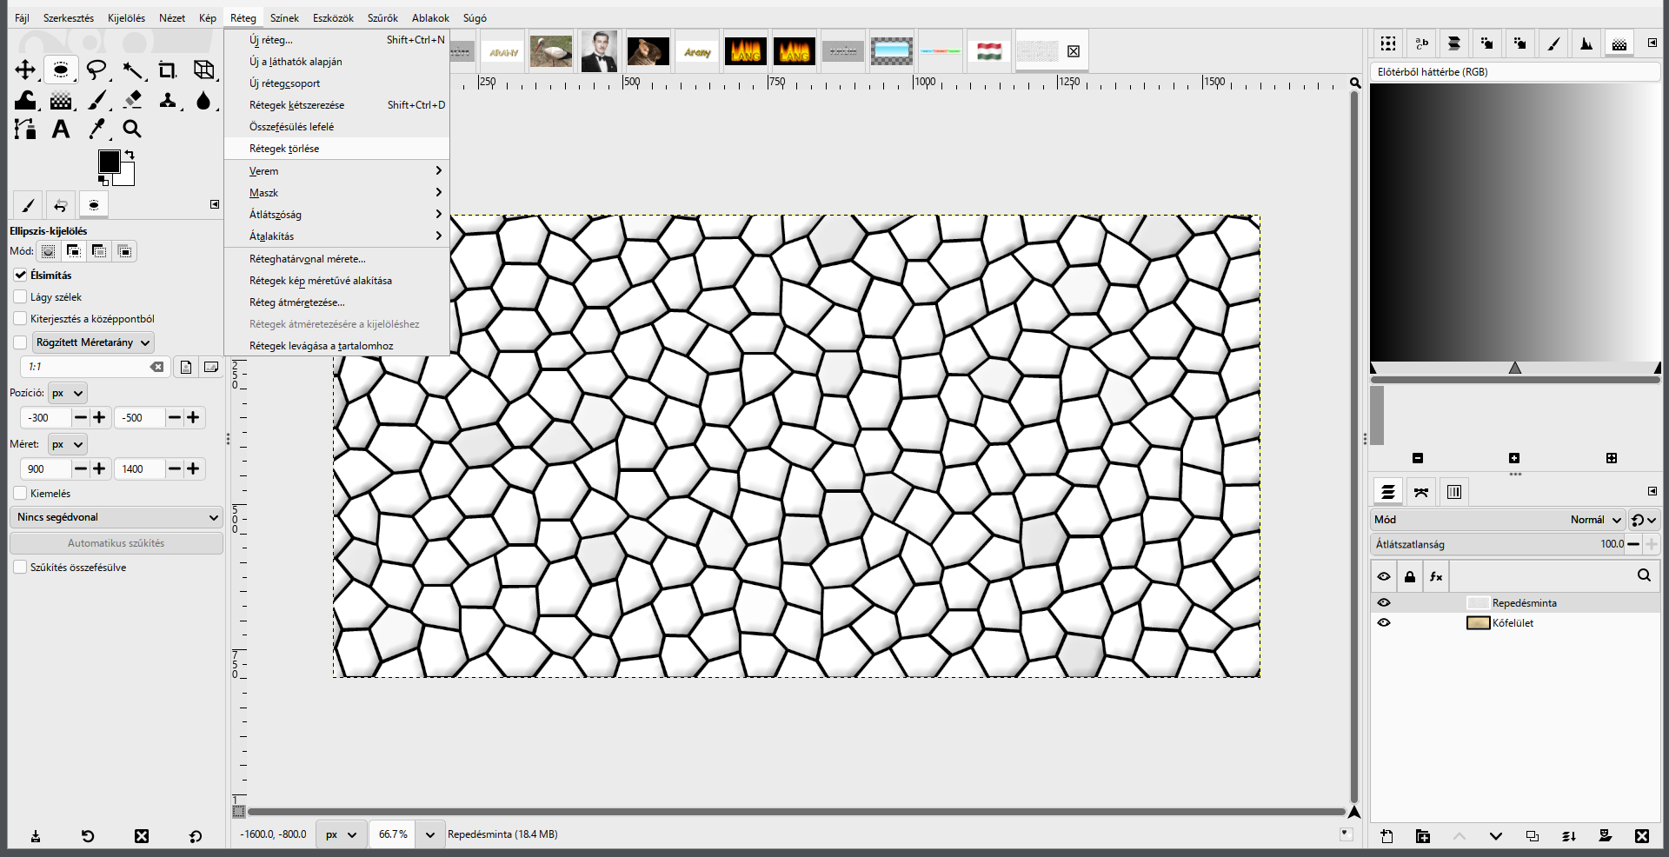This screenshot has width=1669, height=857.
Task: Expand the Verem submenu
Action: [336, 171]
